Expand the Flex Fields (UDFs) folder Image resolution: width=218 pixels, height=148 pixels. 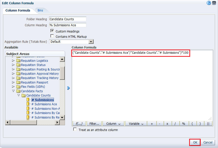point(13,86)
